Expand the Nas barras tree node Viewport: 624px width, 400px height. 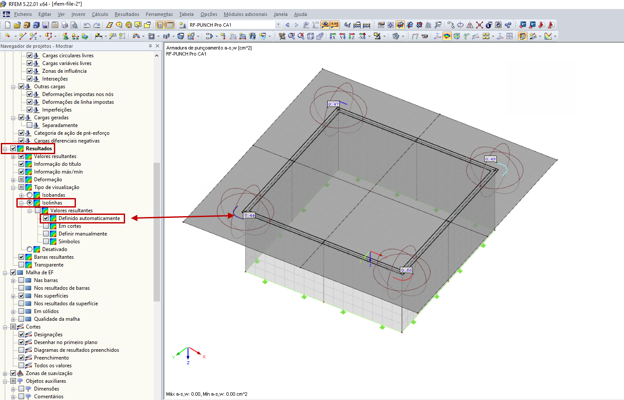pos(13,280)
